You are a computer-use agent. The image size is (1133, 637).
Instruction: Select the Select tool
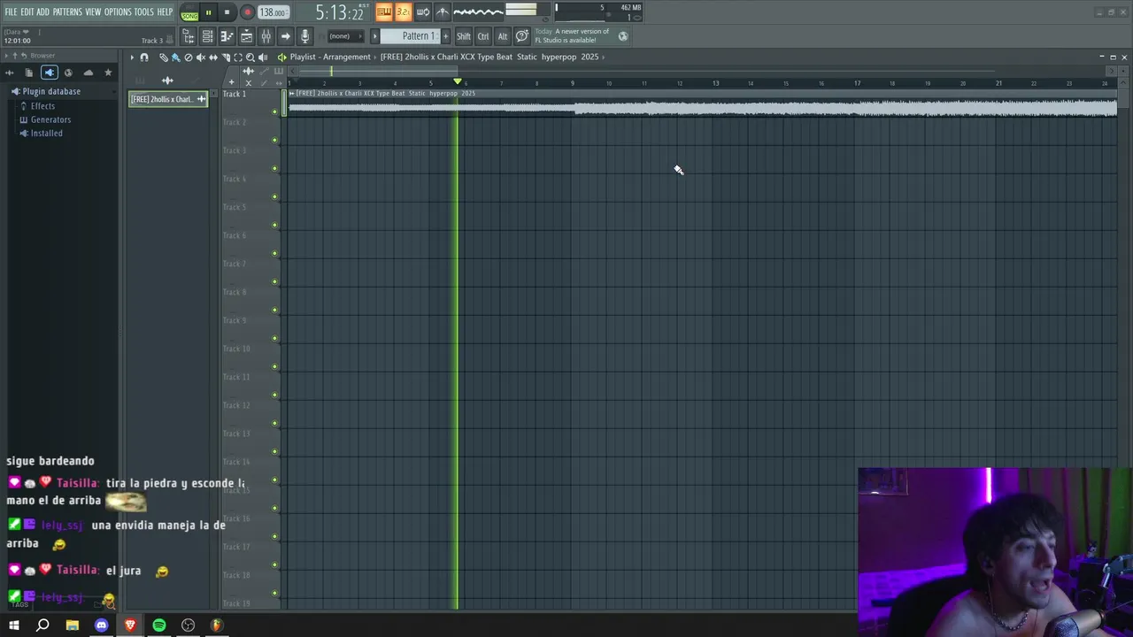(237, 58)
